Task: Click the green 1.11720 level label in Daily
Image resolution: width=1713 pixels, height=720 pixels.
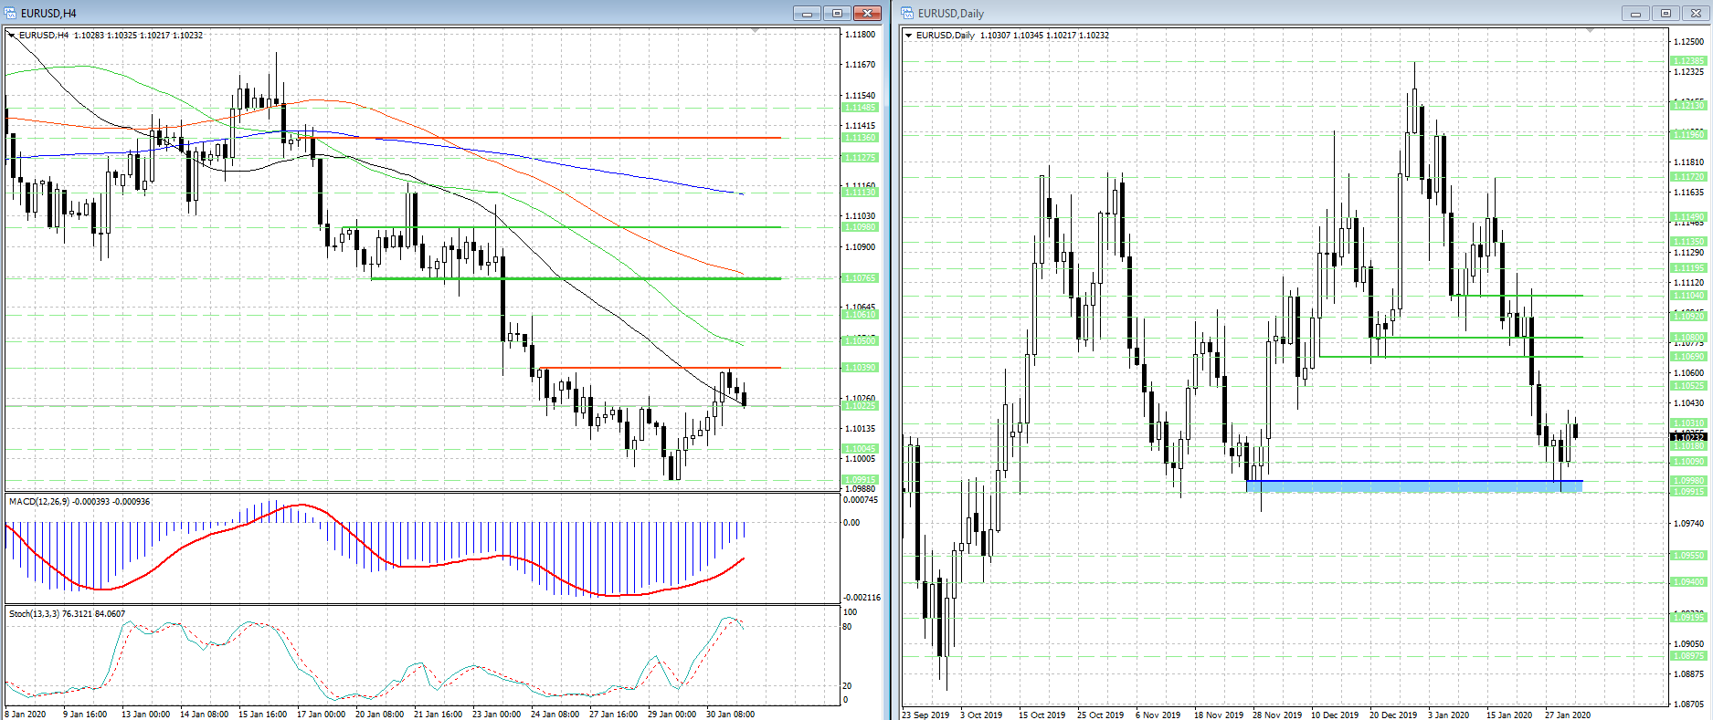Action: pyautogui.click(x=1688, y=177)
